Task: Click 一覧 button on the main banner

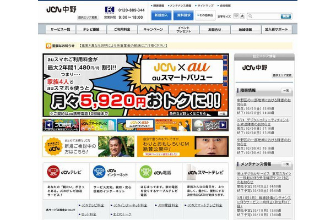Action: point(223,114)
